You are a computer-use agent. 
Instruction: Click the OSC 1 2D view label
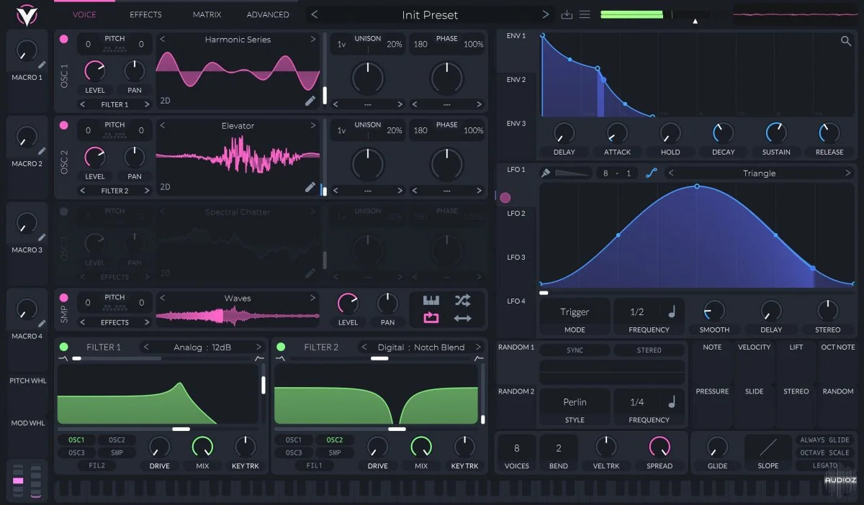pyautogui.click(x=166, y=101)
